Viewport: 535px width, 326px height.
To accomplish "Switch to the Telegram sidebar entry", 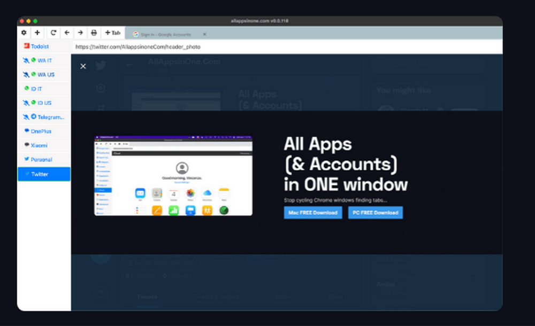I will tap(44, 117).
